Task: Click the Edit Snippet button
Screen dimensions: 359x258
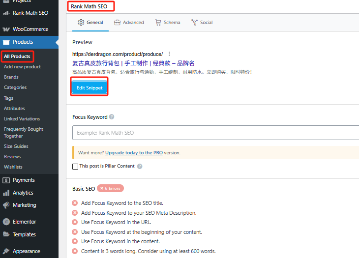Action: pyautogui.click(x=90, y=87)
